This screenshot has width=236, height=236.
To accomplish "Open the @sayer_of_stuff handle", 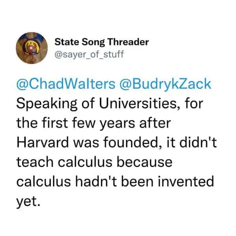I will (89, 54).
